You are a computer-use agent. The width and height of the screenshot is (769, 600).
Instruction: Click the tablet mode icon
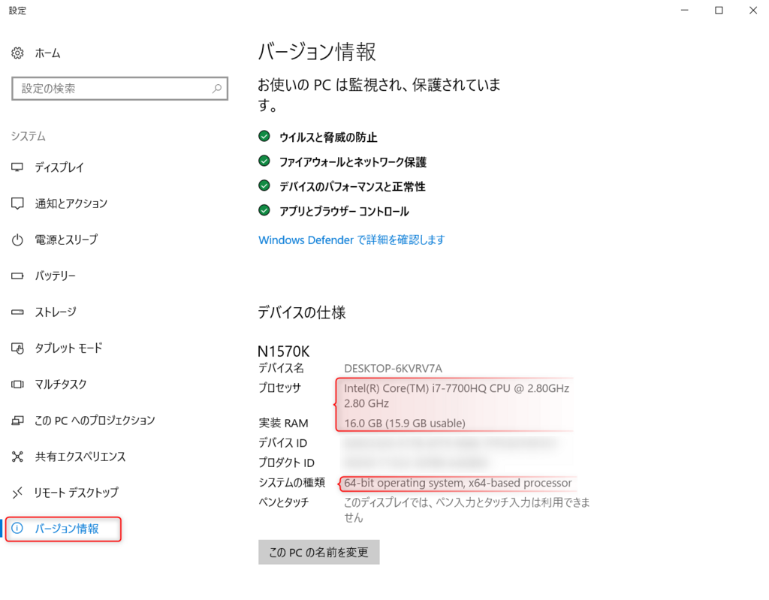coord(17,348)
